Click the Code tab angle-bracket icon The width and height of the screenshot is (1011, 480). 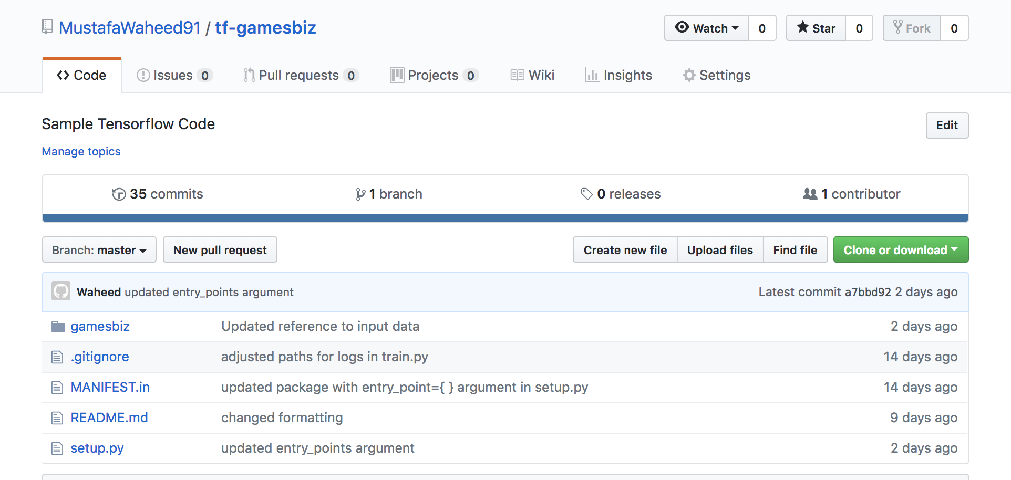(63, 75)
